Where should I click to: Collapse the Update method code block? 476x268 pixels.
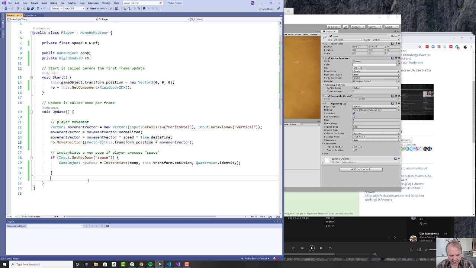(x=31, y=112)
